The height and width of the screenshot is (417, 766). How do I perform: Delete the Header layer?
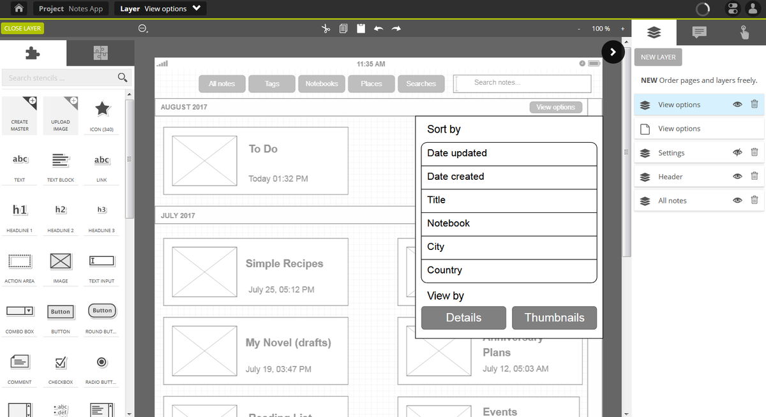(x=755, y=177)
